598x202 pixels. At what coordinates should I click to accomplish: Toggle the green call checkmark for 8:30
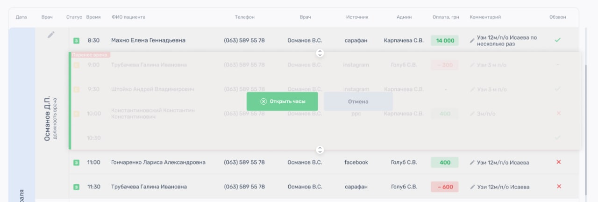click(x=557, y=40)
